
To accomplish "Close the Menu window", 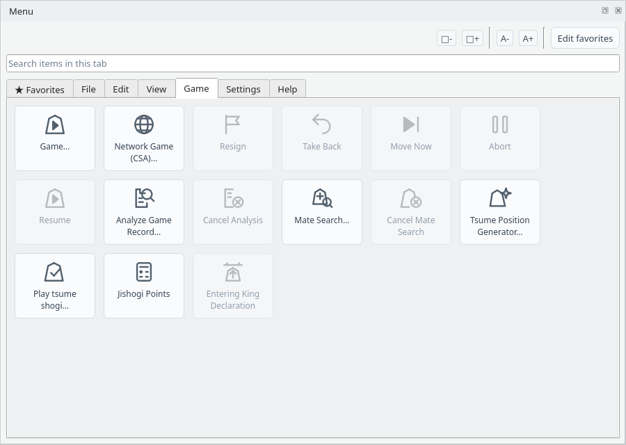I will coord(618,10).
